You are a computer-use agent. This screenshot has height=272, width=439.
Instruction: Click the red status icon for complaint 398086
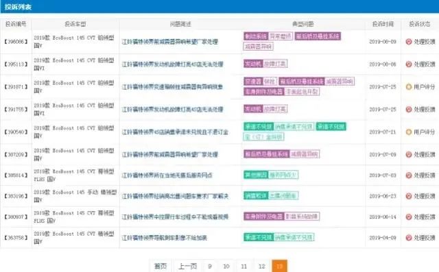(409, 42)
